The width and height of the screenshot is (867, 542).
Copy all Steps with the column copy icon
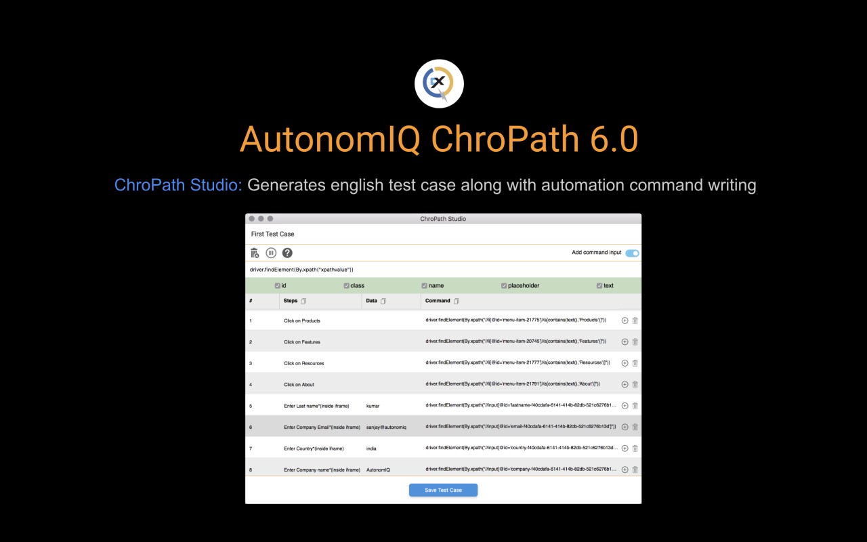click(304, 301)
